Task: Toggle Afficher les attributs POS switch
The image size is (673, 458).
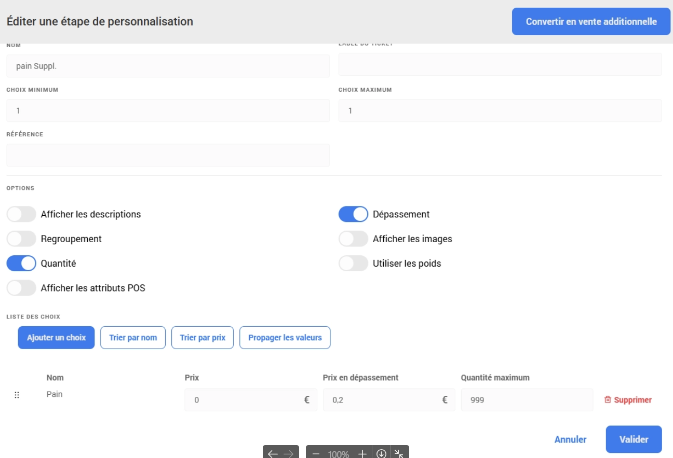Action: pos(21,288)
